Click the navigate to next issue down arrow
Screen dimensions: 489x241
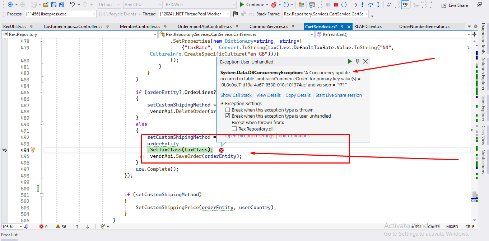point(88,227)
